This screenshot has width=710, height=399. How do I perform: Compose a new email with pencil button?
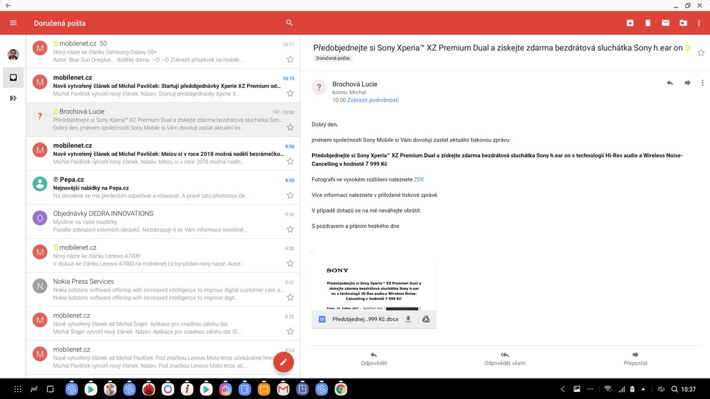283,362
